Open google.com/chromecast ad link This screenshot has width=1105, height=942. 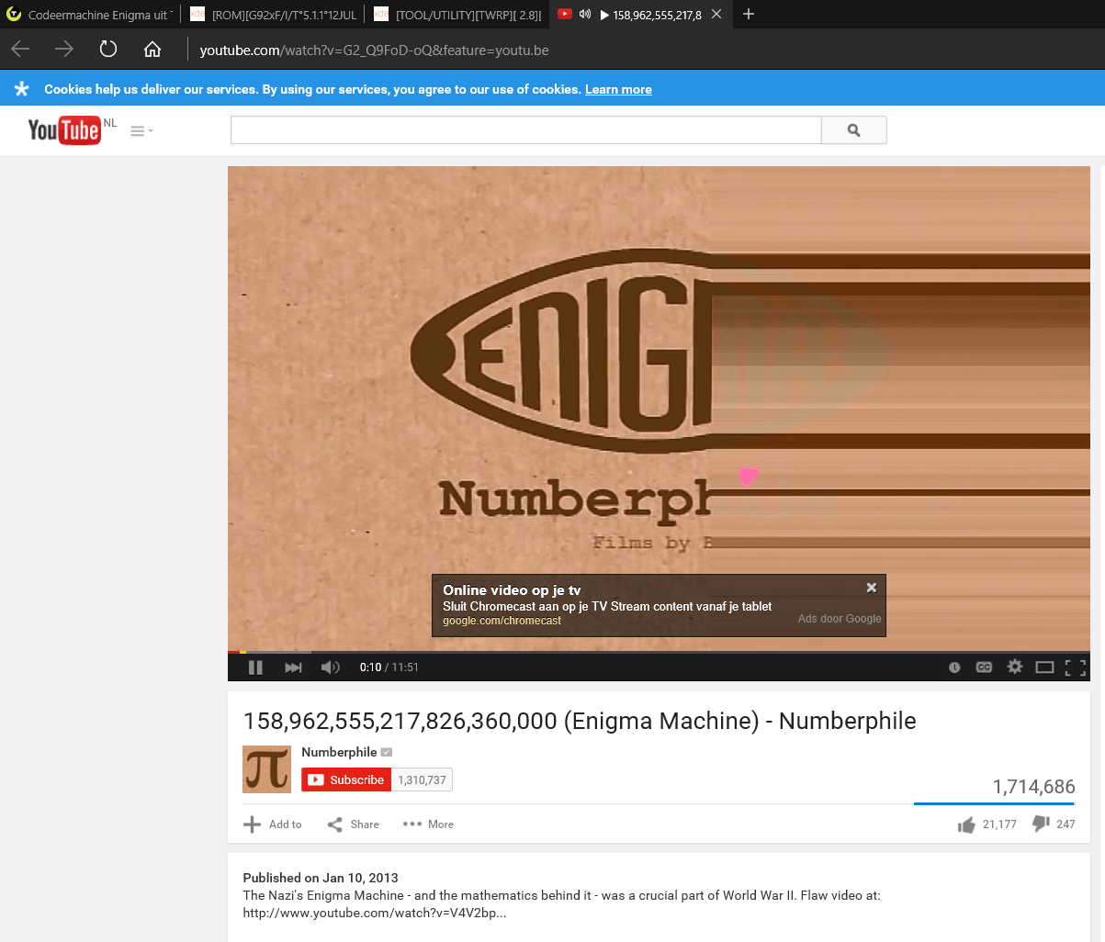pos(502,621)
